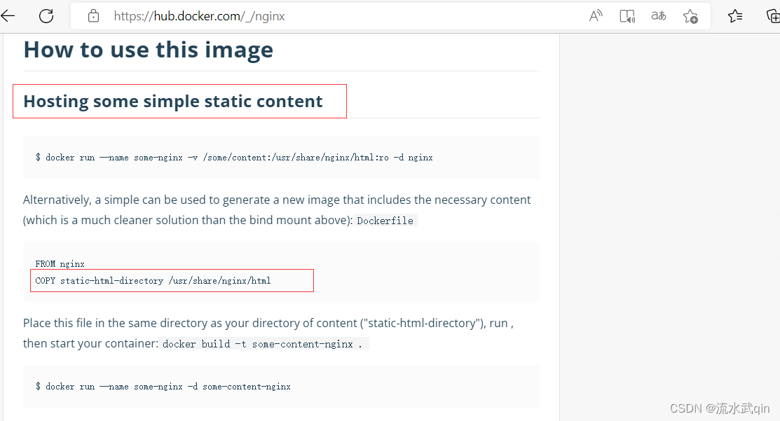Open site info lock icon
The width and height of the screenshot is (780, 421).
[x=93, y=16]
